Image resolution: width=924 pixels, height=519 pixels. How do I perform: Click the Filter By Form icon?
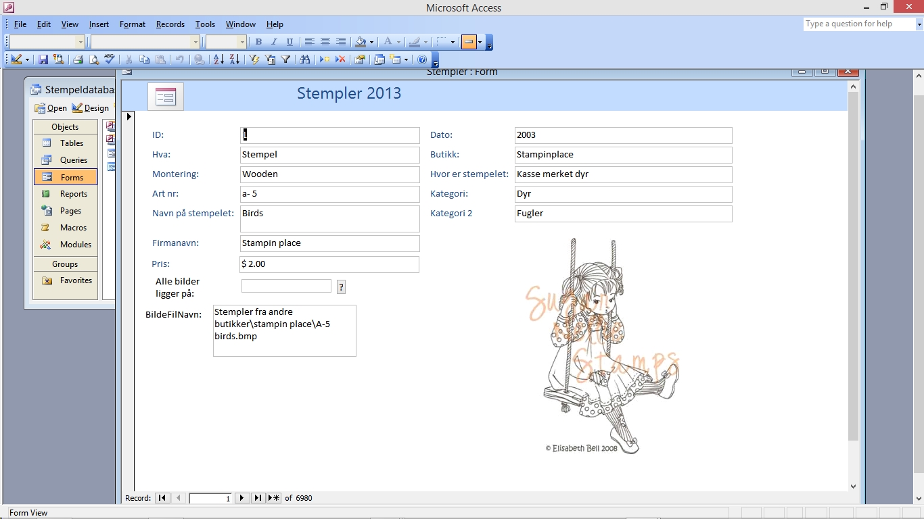[x=270, y=59]
